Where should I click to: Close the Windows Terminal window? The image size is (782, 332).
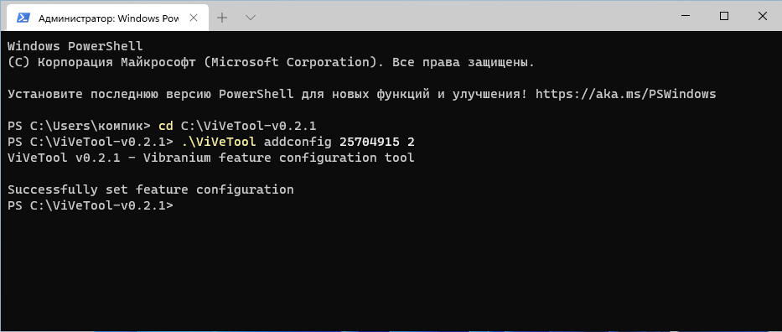click(762, 17)
